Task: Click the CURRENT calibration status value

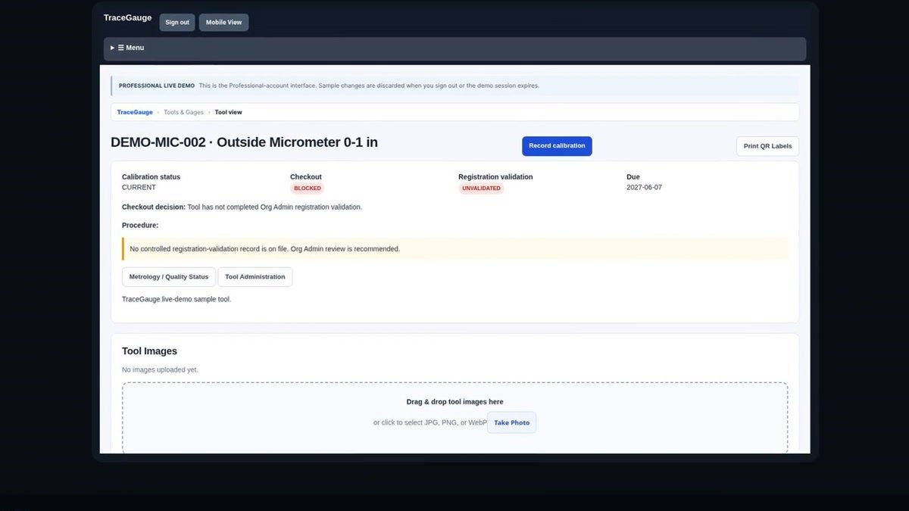Action: [139, 187]
